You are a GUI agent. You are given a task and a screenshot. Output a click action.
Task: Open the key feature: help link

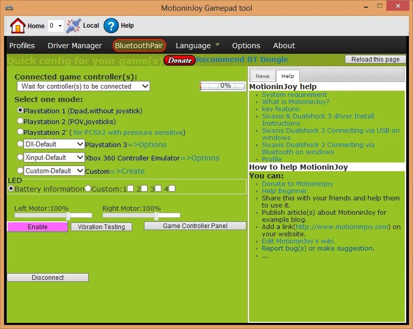[x=281, y=109]
